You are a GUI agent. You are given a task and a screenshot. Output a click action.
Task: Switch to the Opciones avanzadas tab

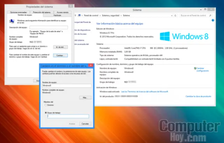pyautogui.click(x=19, y=13)
